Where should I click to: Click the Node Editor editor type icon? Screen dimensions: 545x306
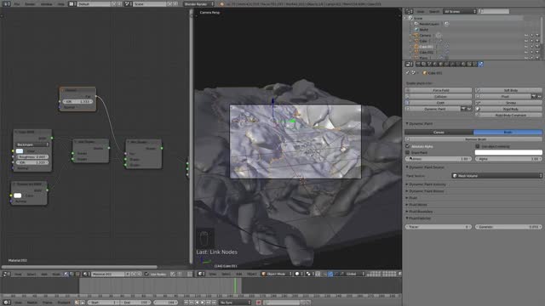click(x=6, y=274)
